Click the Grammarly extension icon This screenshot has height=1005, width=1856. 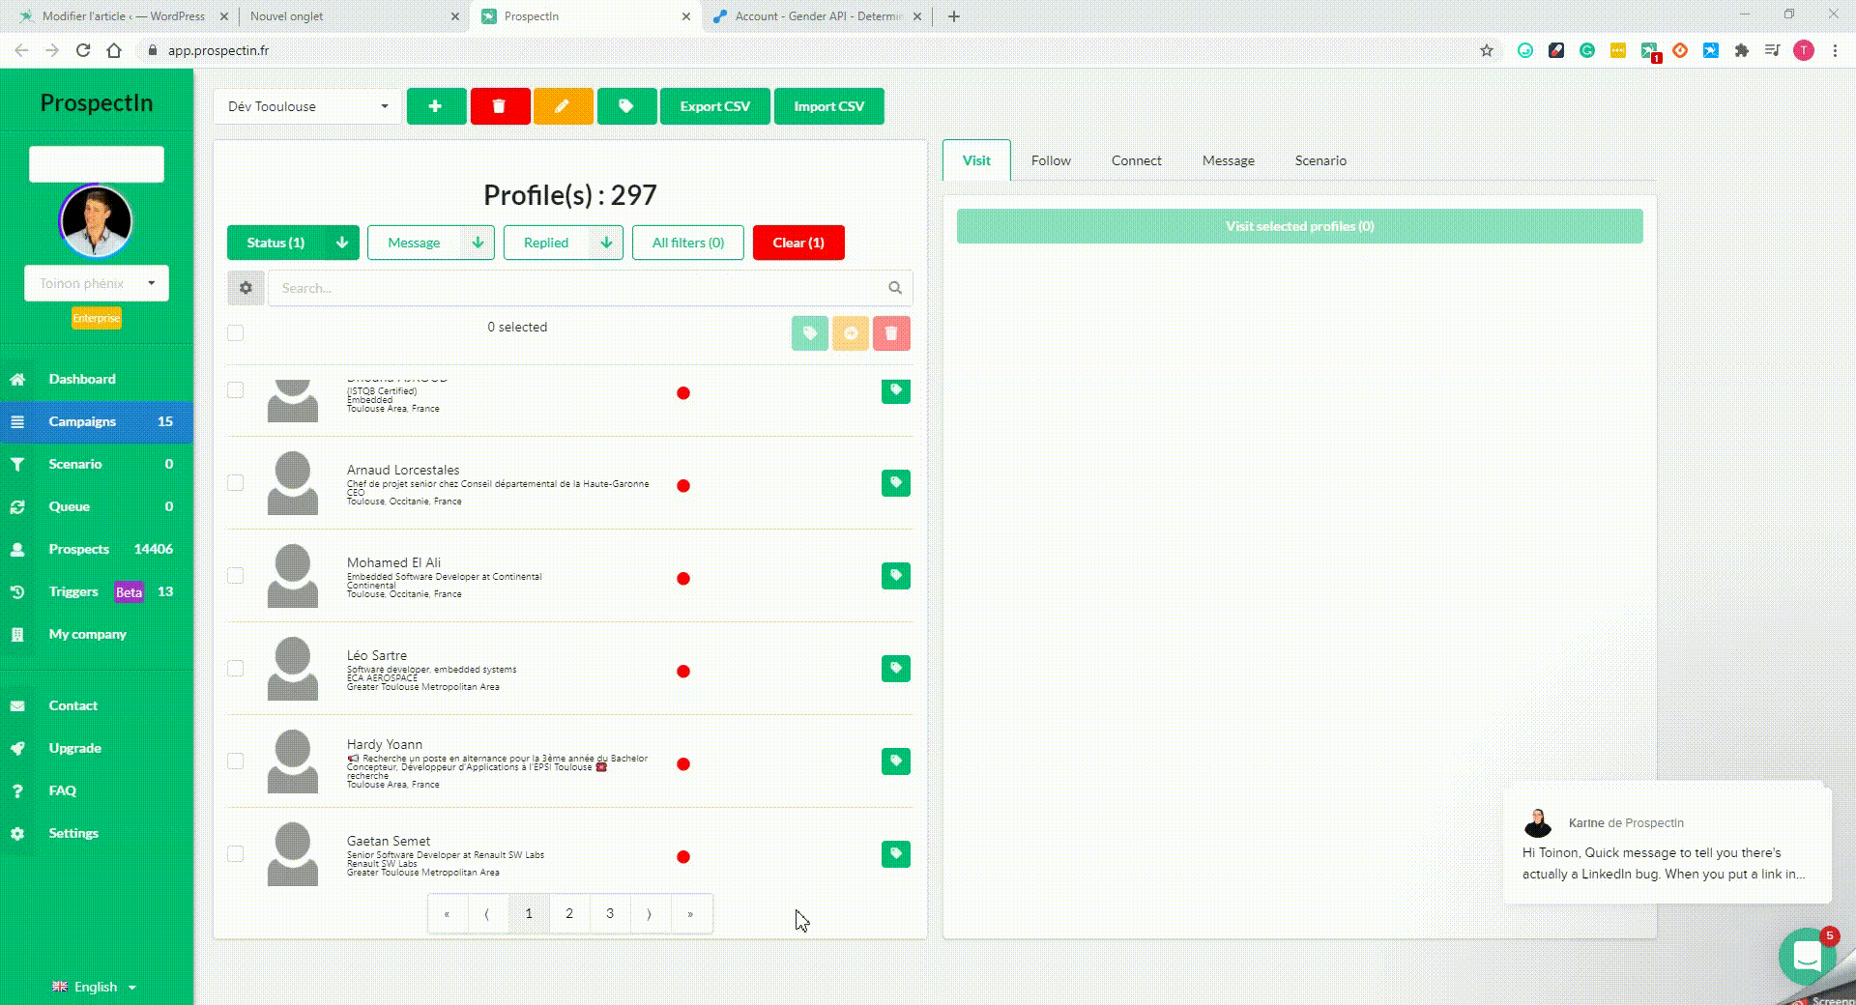pos(1587,50)
